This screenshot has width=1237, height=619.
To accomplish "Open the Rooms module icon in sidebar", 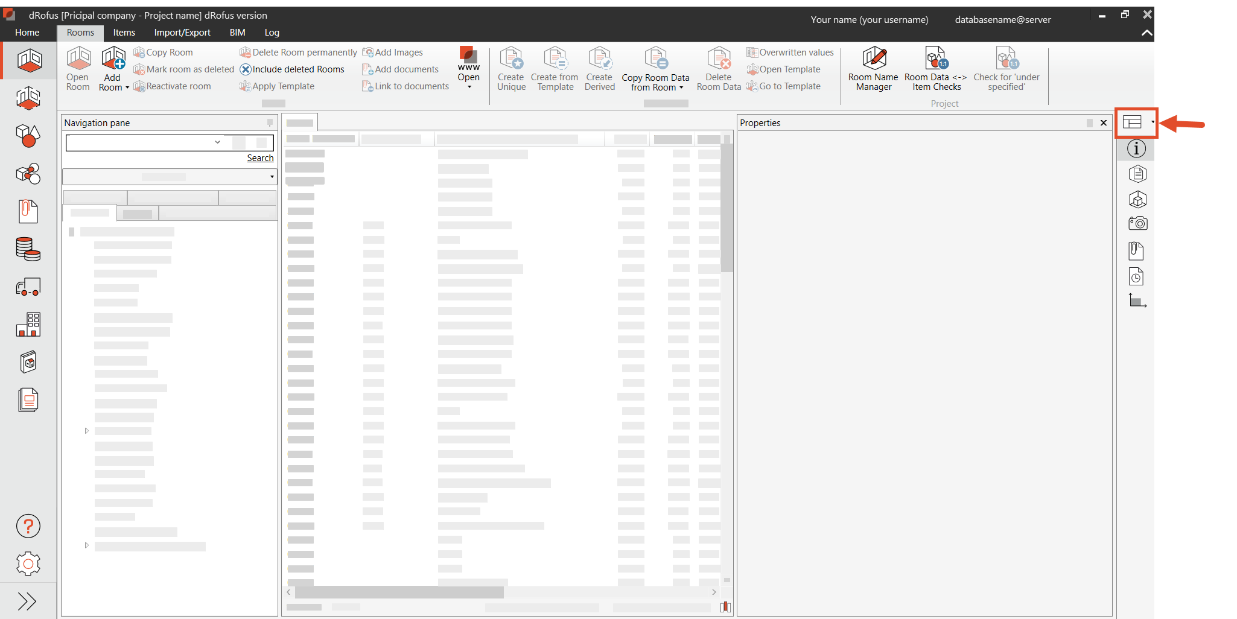I will [x=28, y=60].
